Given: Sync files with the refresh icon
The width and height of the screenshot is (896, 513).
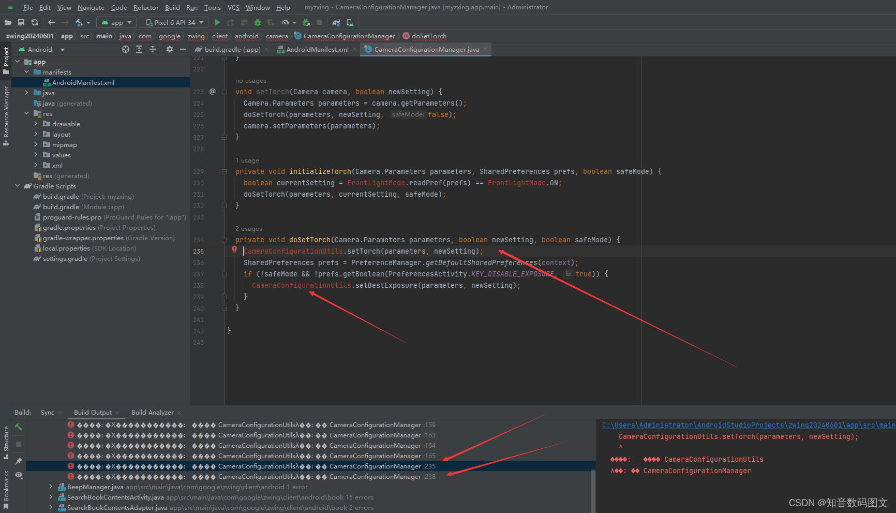Looking at the screenshot, I should pyautogui.click(x=34, y=22).
